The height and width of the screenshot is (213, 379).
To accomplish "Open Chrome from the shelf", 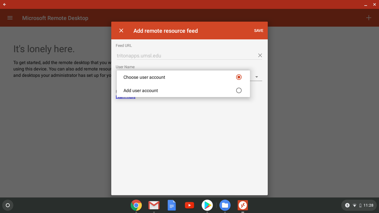I will coord(136,206).
